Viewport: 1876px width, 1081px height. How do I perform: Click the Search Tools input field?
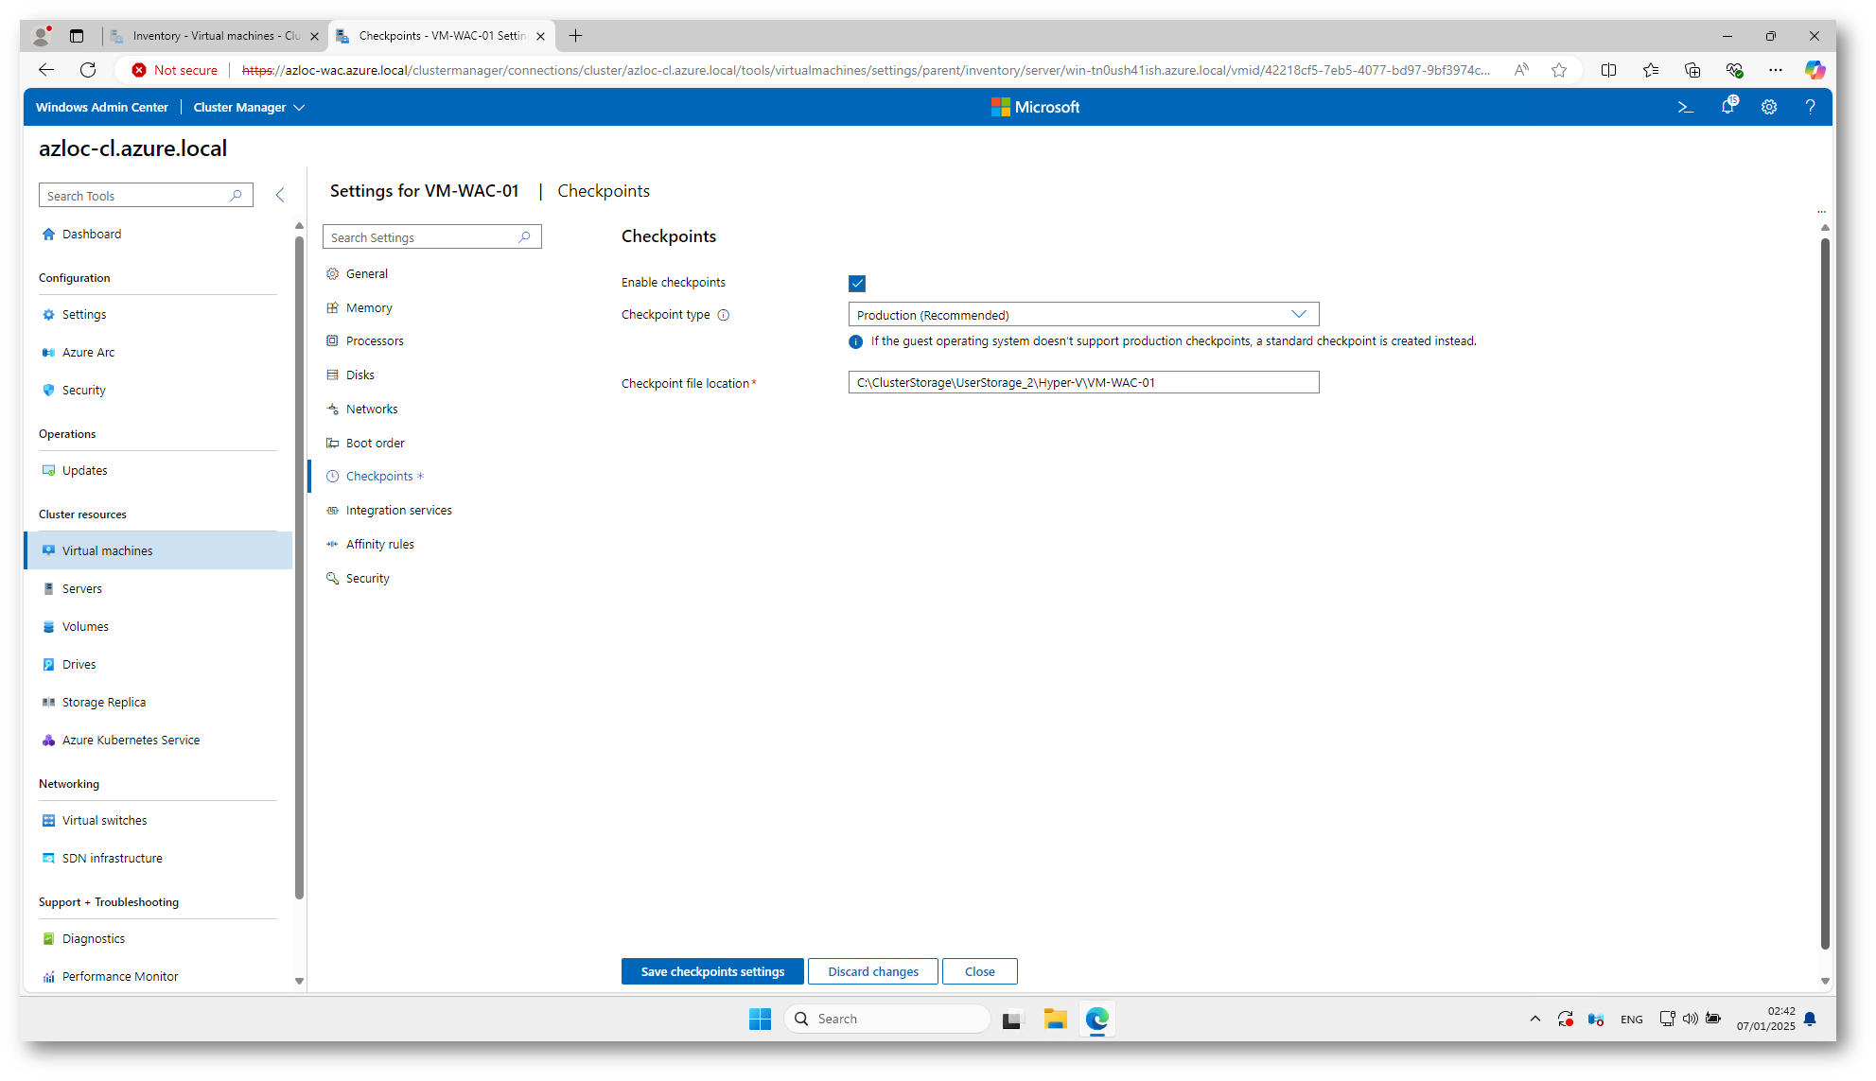click(x=146, y=196)
